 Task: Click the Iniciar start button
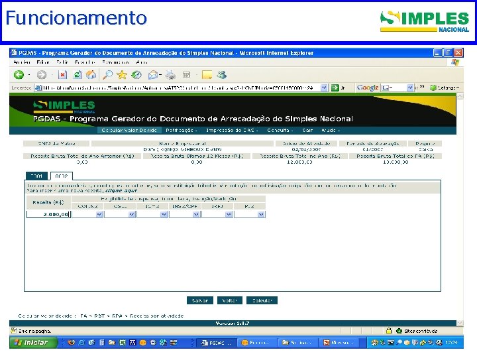click(x=34, y=343)
